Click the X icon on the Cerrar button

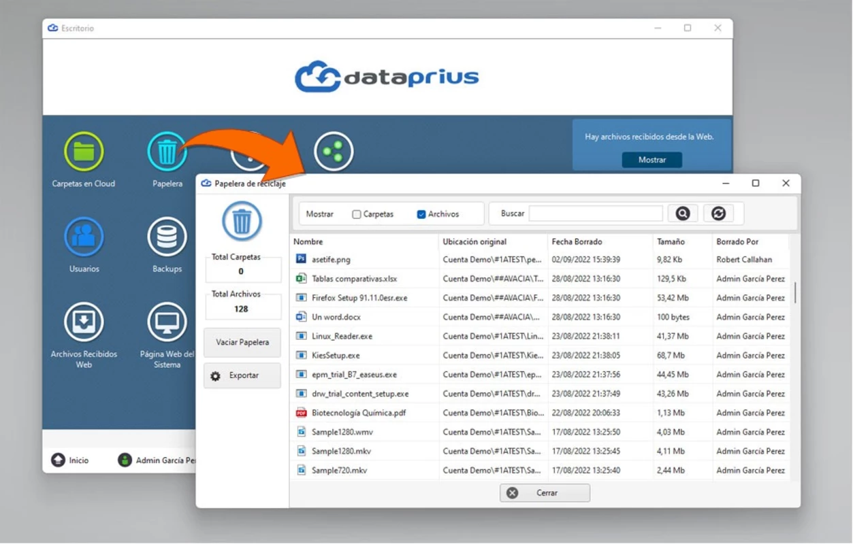coord(513,493)
